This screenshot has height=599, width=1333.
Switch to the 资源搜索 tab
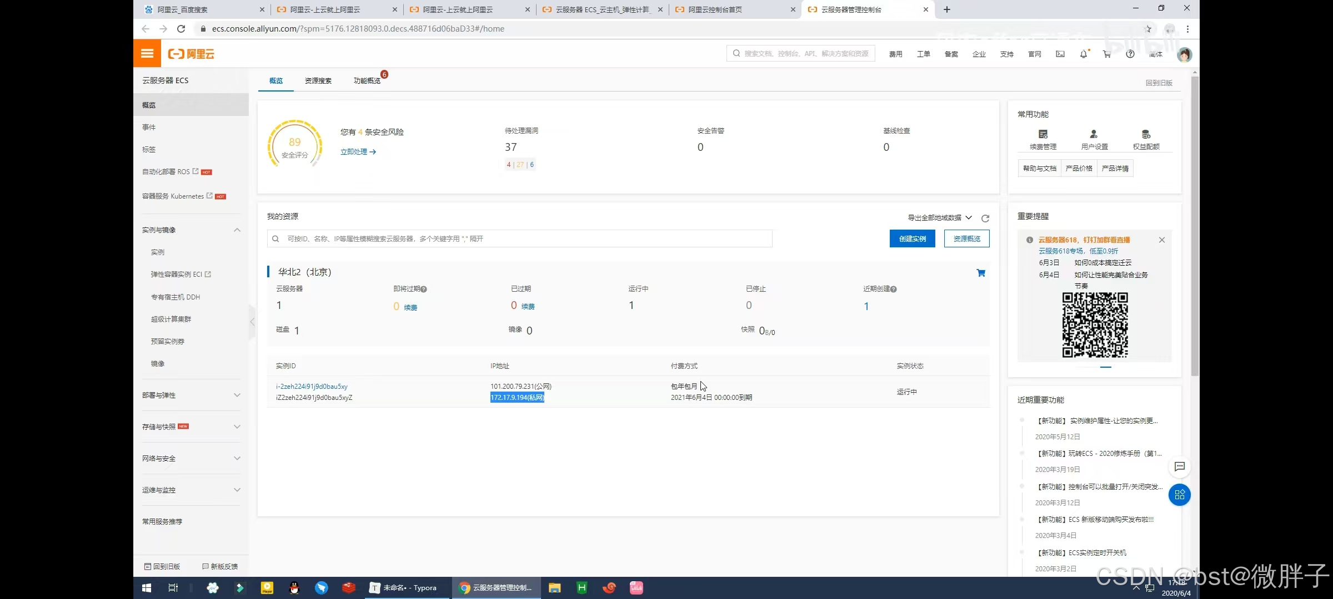point(318,80)
